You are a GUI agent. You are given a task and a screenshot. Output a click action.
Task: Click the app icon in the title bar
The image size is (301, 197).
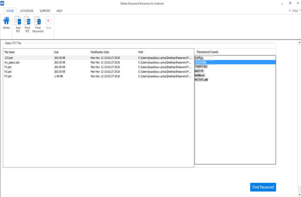(x=2, y=3)
